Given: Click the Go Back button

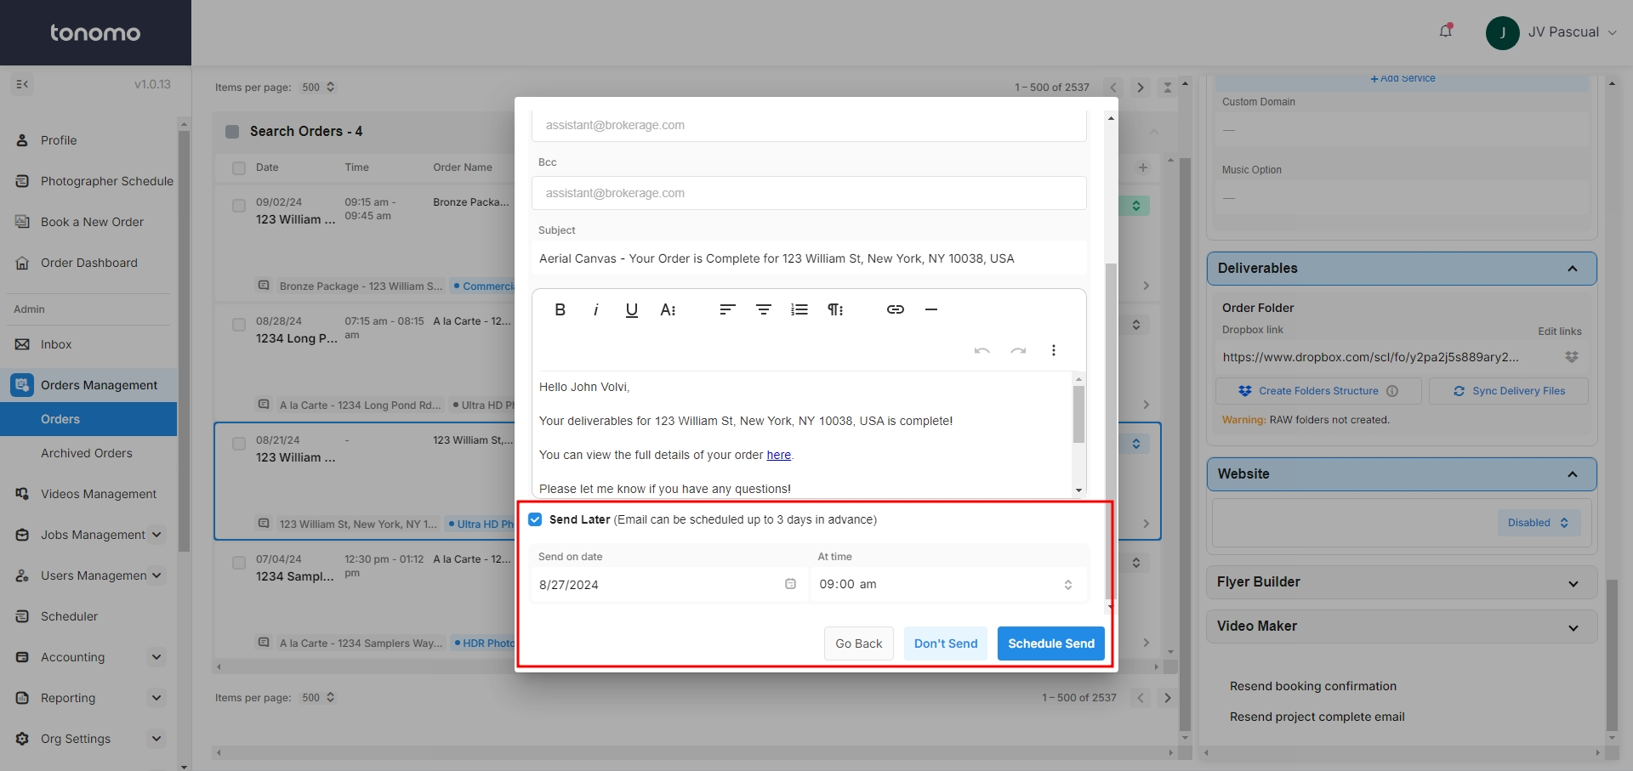Looking at the screenshot, I should click(859, 643).
